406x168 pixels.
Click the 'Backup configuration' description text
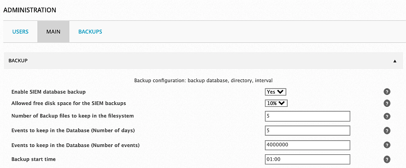tap(203, 80)
